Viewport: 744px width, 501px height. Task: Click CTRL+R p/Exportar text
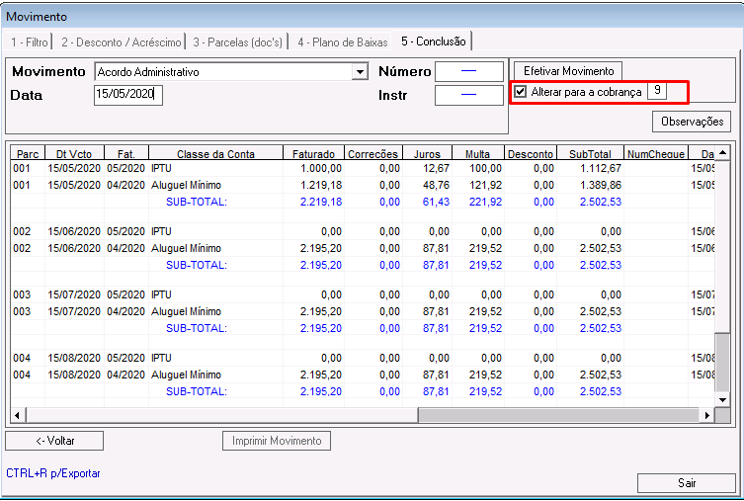click(x=53, y=473)
